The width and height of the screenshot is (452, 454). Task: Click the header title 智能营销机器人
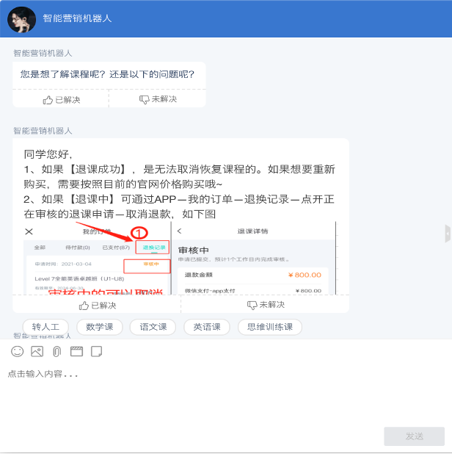(77, 18)
